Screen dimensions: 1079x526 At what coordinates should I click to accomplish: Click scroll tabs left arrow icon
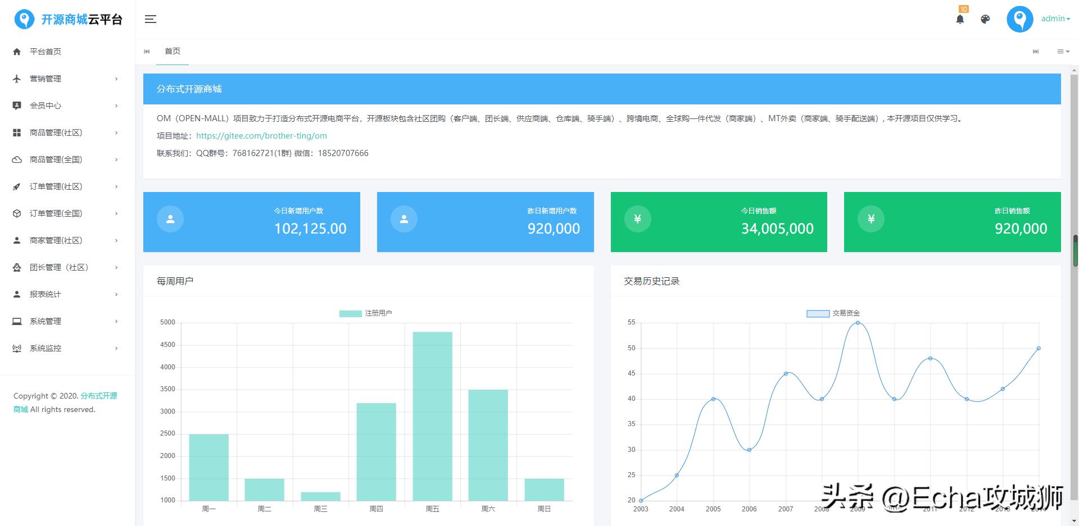147,52
